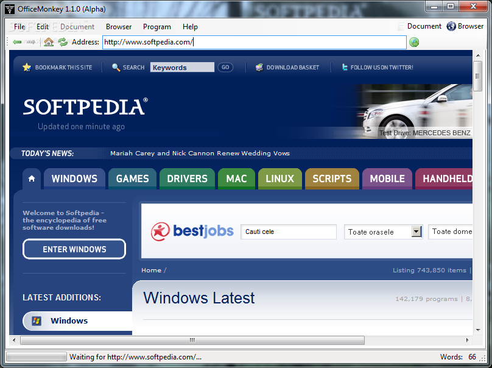Select the LINUX category tab
The width and height of the screenshot is (492, 368).
coord(280,179)
